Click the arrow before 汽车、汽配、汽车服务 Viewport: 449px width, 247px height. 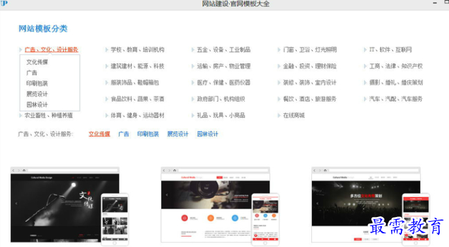[x=365, y=99]
